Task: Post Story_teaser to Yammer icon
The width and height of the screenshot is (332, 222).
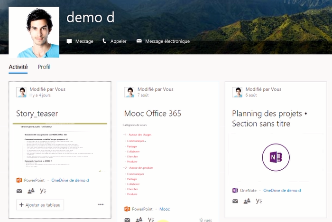Action: 43,191
